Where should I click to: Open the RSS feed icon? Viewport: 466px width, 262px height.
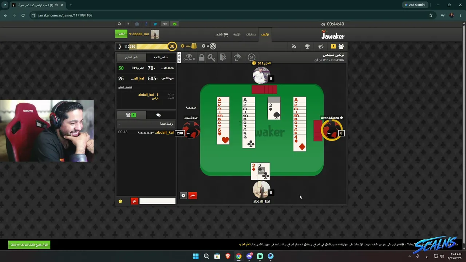pos(294,47)
